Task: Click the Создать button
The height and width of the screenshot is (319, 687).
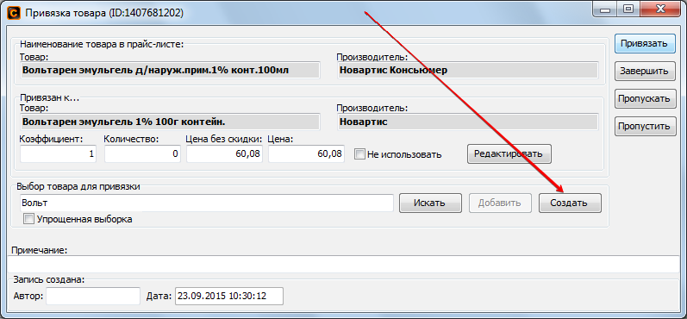Action: point(570,203)
